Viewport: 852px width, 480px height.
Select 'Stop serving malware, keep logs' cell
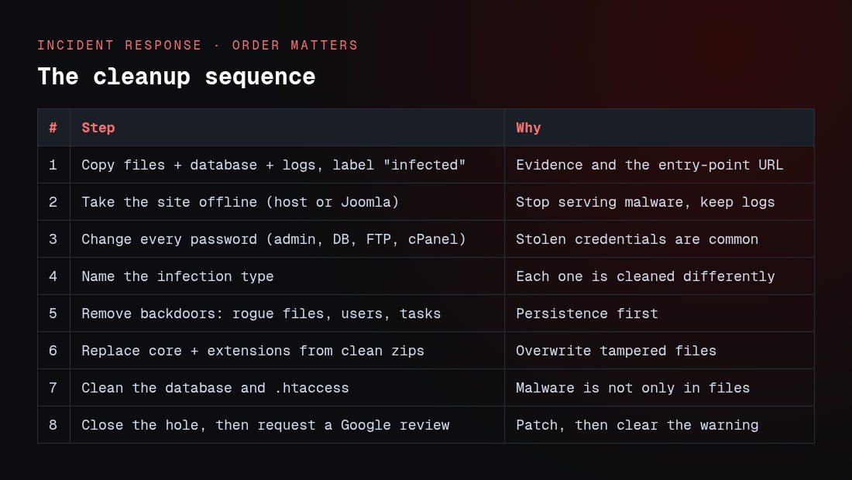[659, 202]
